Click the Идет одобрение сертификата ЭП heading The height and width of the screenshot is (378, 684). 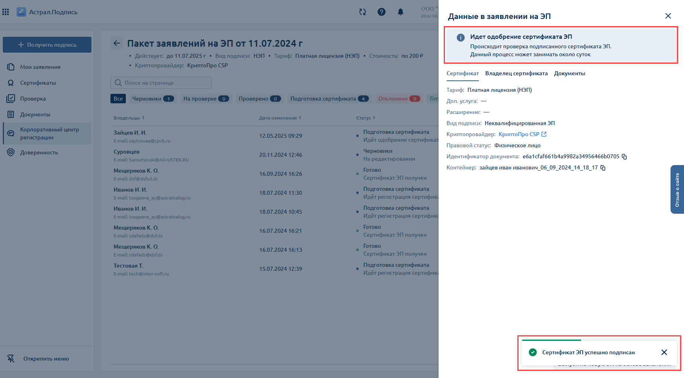[x=521, y=36]
